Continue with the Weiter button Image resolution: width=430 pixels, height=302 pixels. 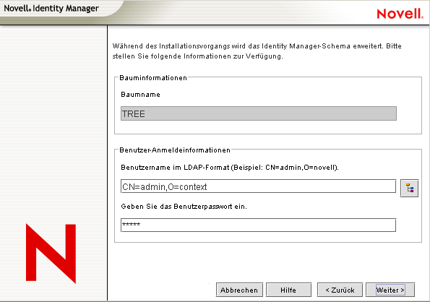coord(390,290)
